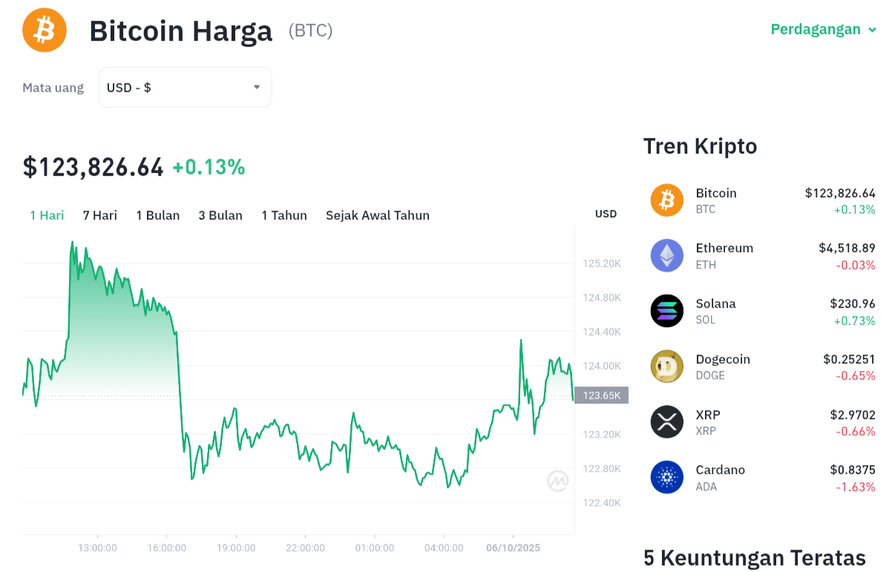Click the CoinMarketCap watermark logo on chart

click(558, 481)
